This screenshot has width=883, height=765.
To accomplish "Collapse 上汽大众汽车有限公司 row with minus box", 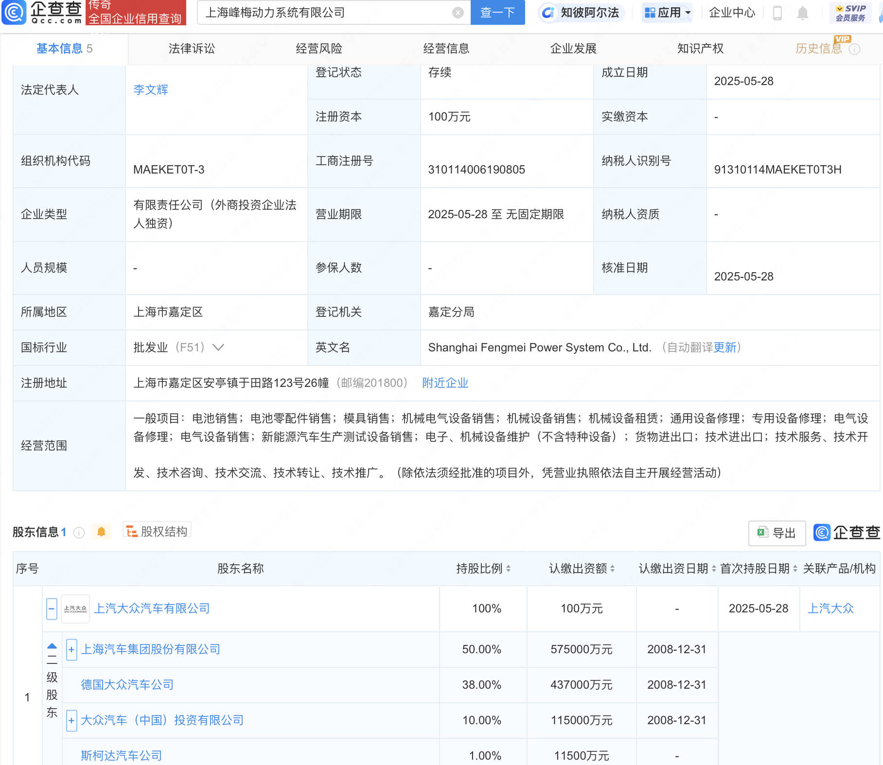I will (x=52, y=609).
